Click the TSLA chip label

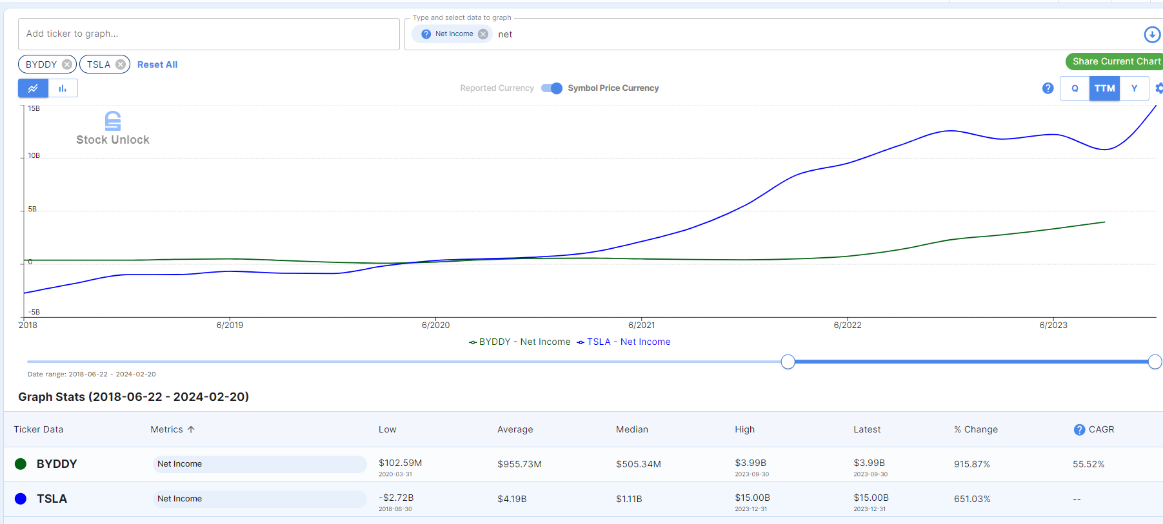coord(99,64)
